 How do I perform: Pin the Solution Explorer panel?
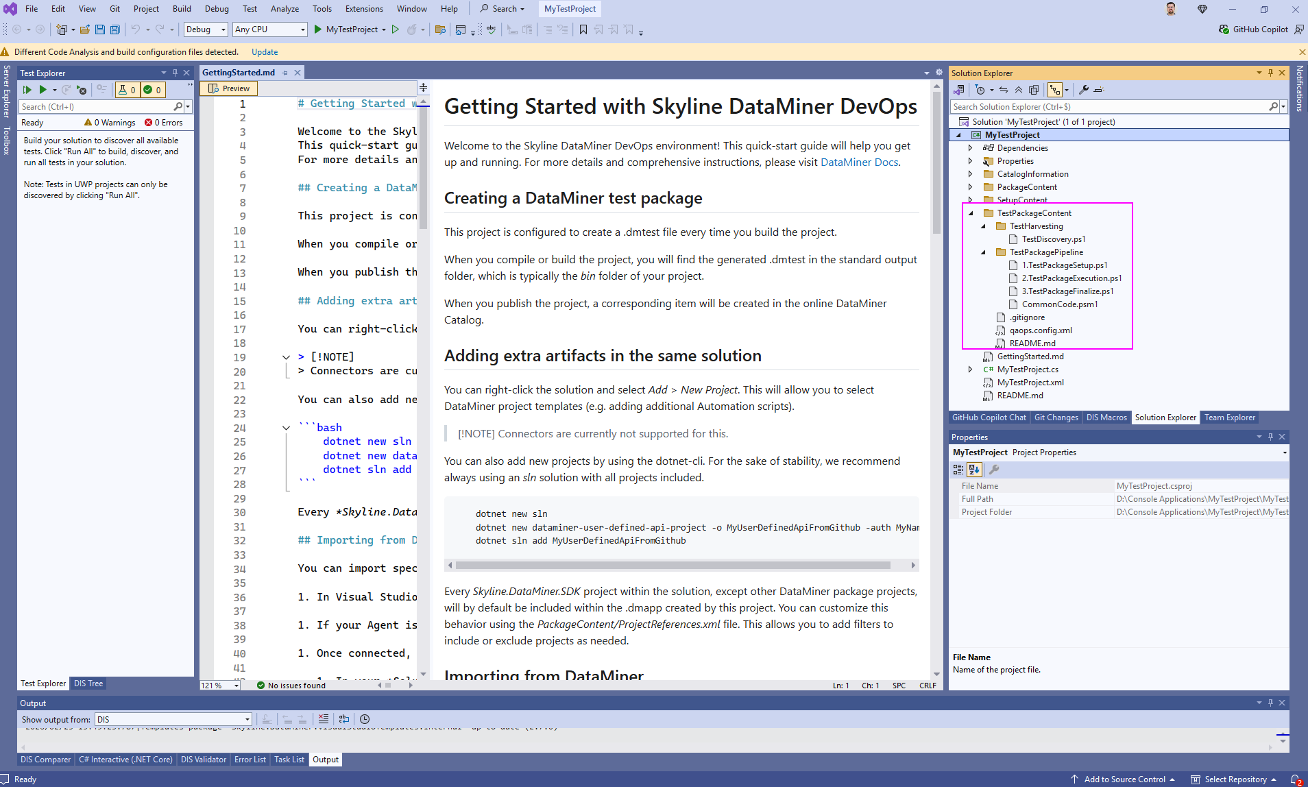point(1270,73)
